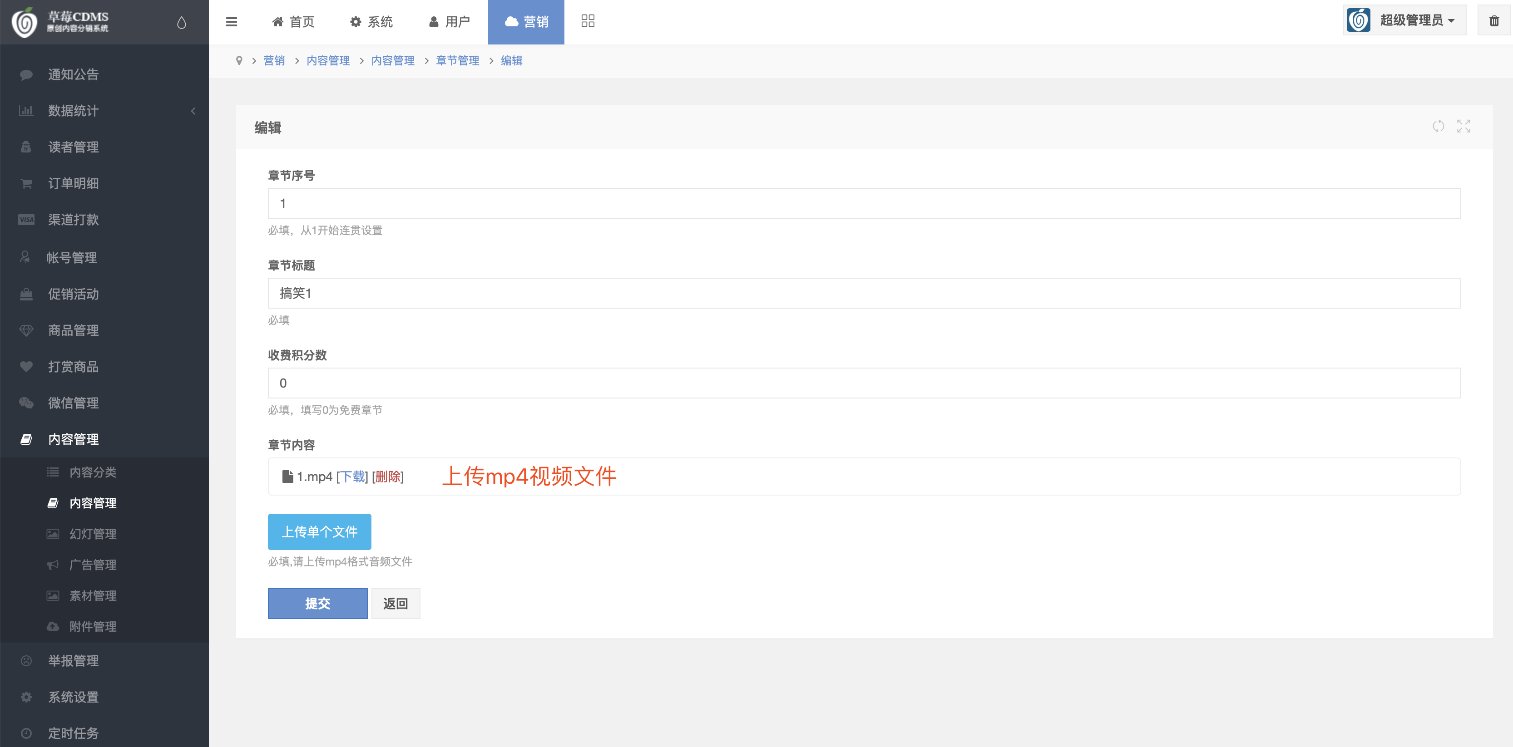1513x747 pixels.
Task: Click the location pin breadcrumb icon
Action: pyautogui.click(x=239, y=60)
